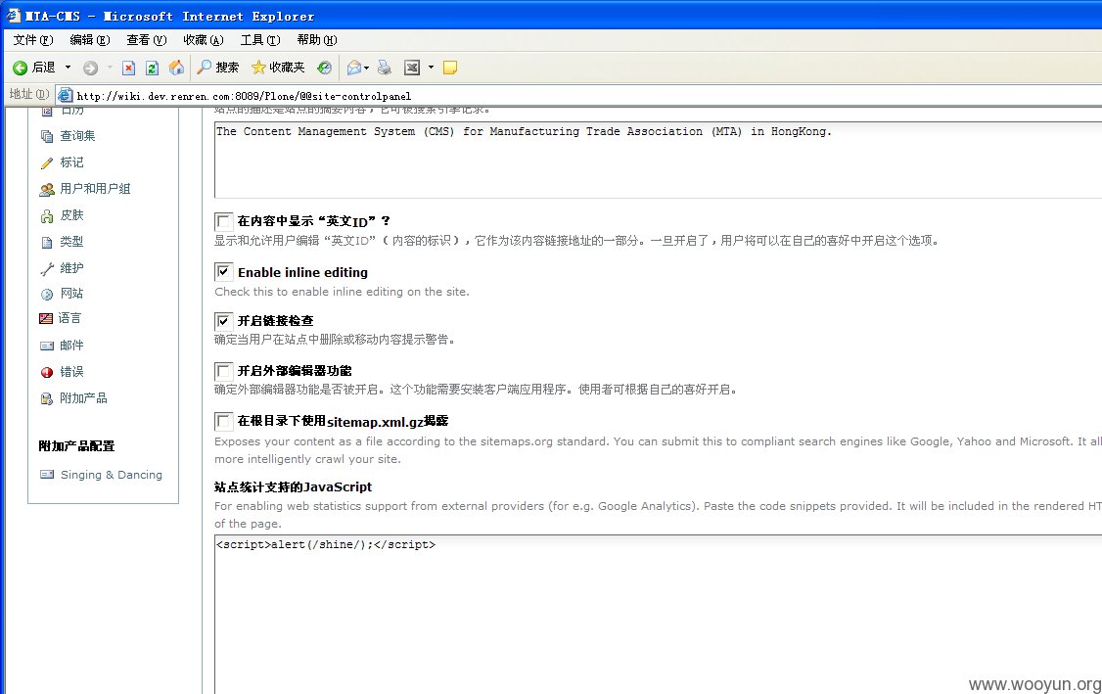Image resolution: width=1102 pixels, height=694 pixels.
Task: Click the 错误 red error icon
Action: (x=46, y=373)
